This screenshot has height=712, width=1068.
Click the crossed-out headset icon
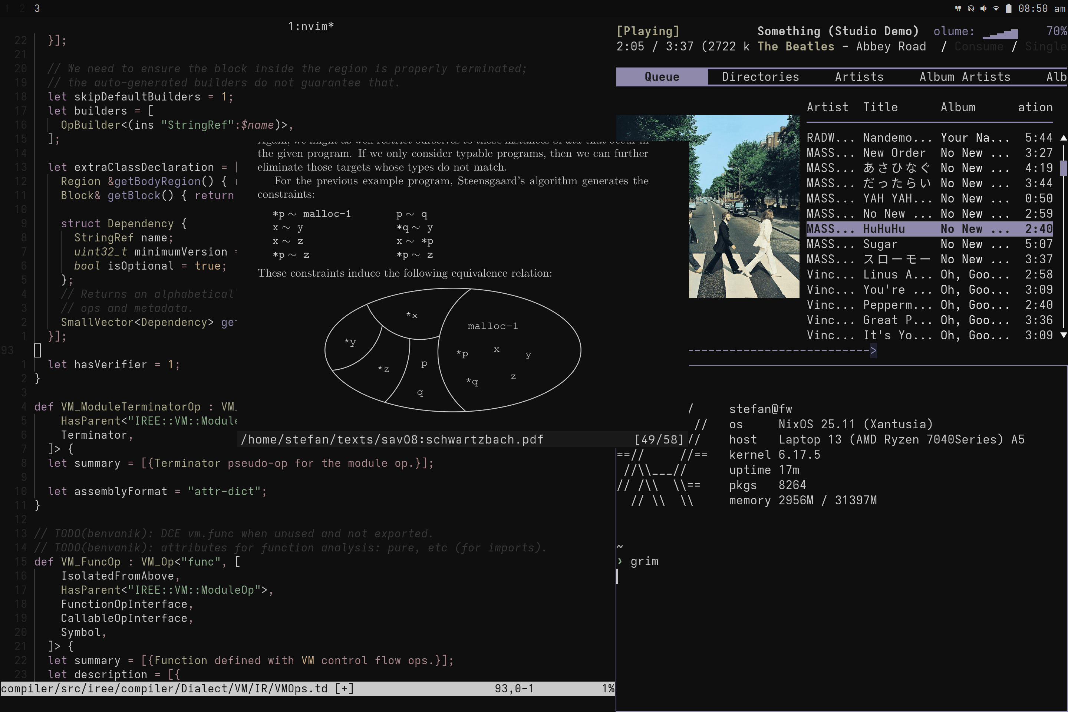[x=970, y=9]
